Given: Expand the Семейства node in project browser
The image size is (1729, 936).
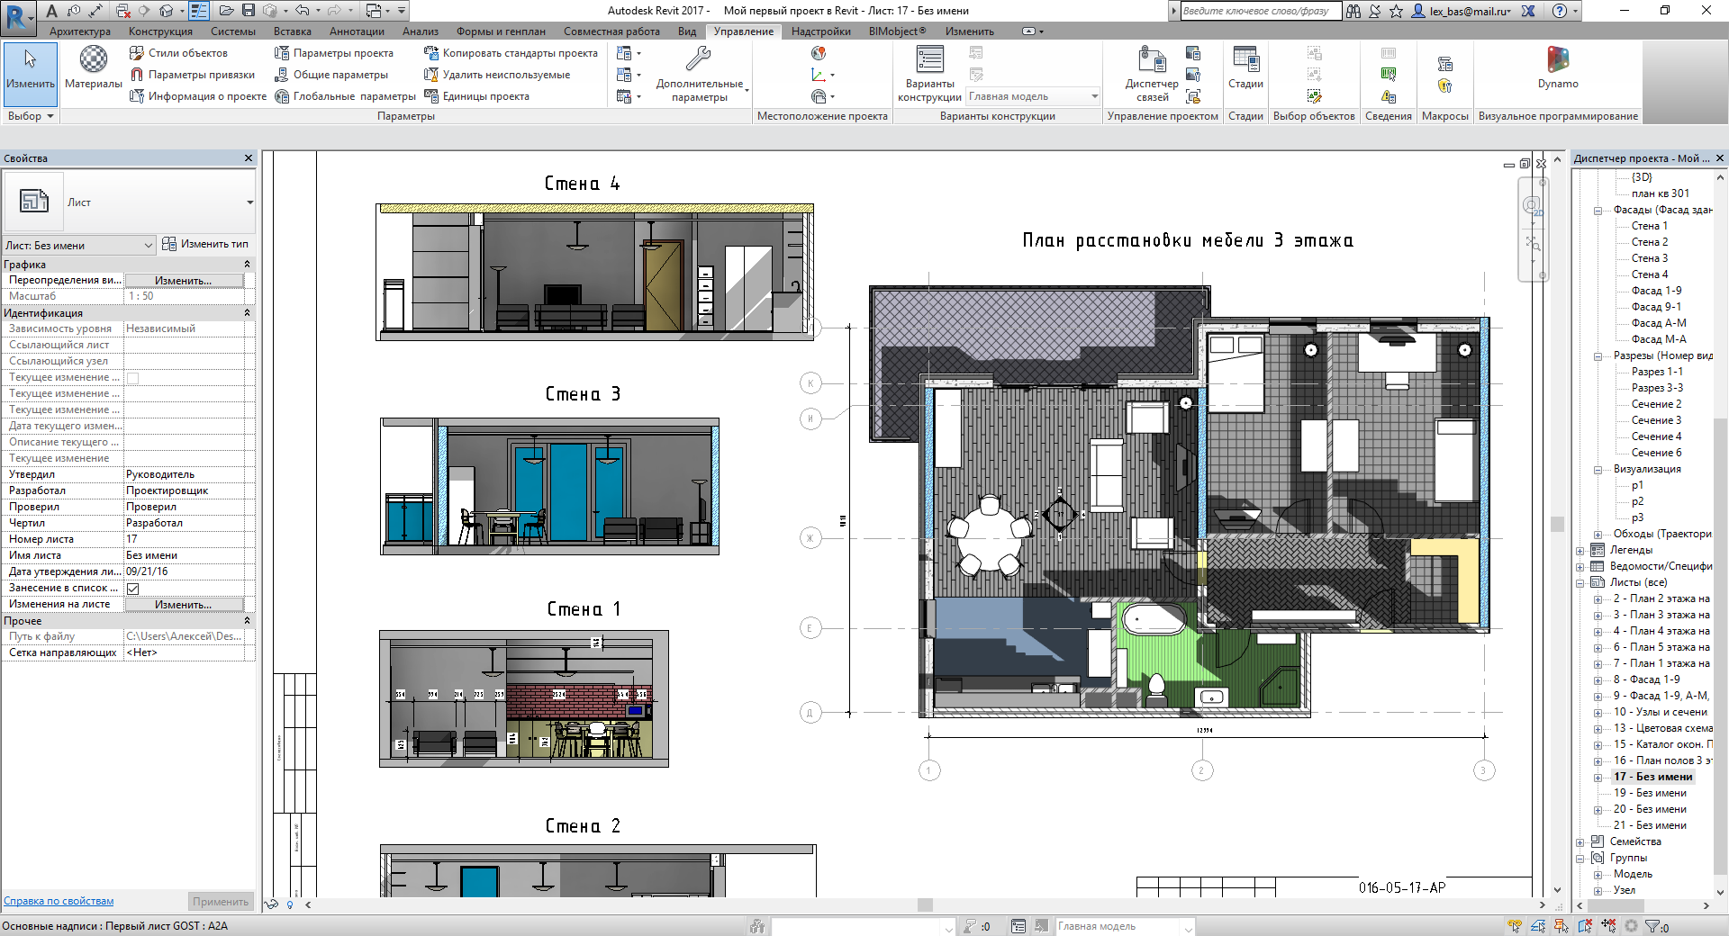Looking at the screenshot, I should click(x=1580, y=842).
